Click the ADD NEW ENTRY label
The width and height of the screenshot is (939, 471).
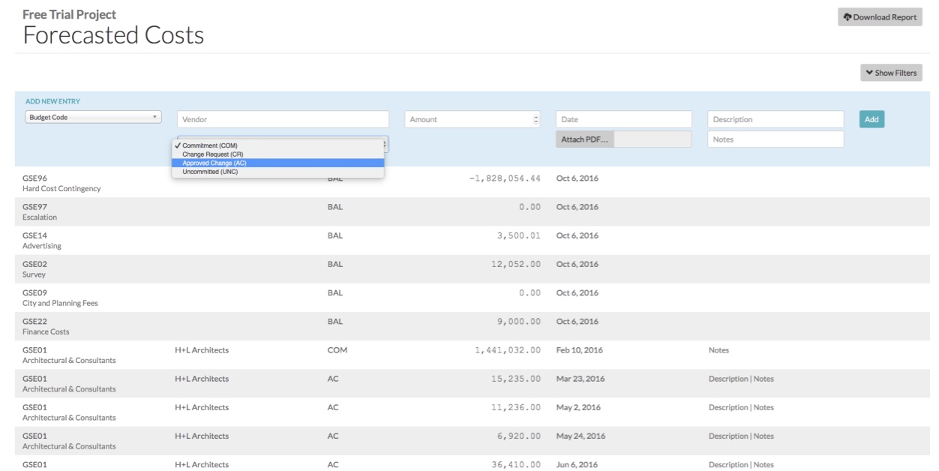[52, 101]
